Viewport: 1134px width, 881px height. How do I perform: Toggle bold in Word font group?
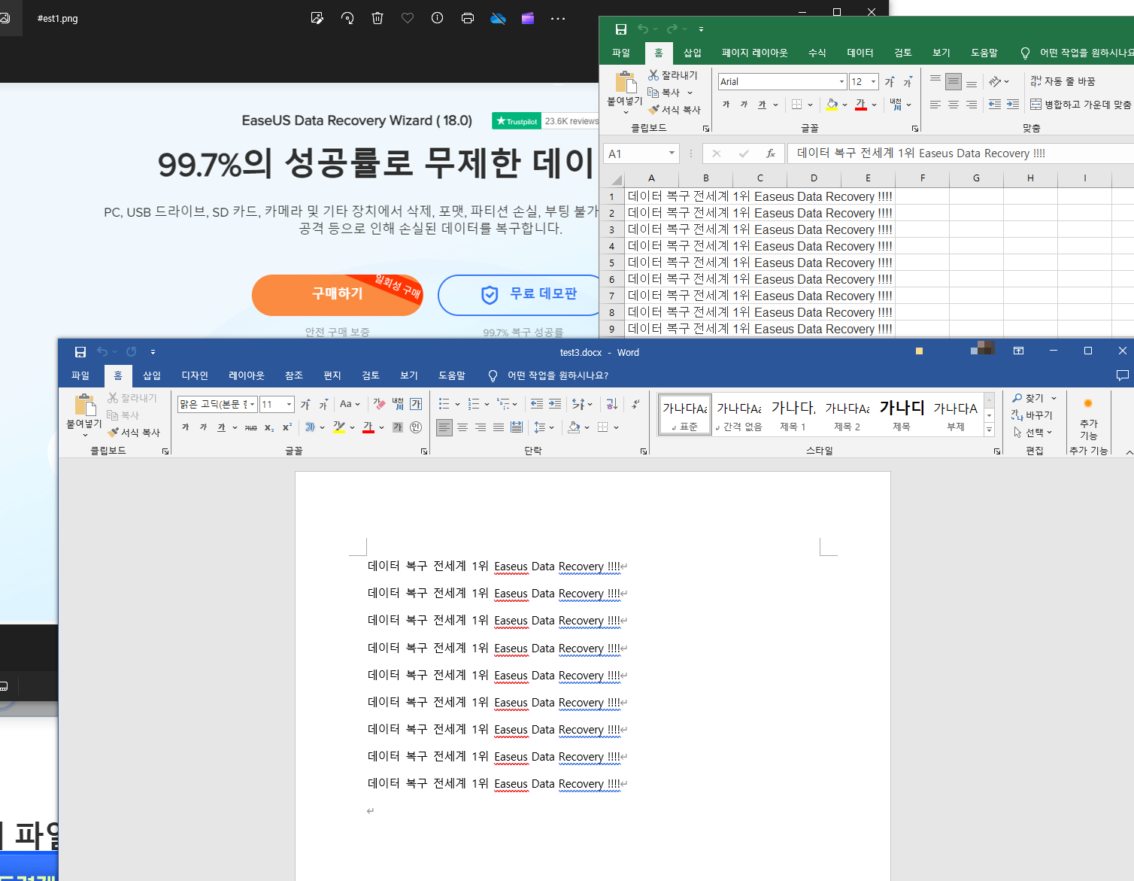coord(185,427)
